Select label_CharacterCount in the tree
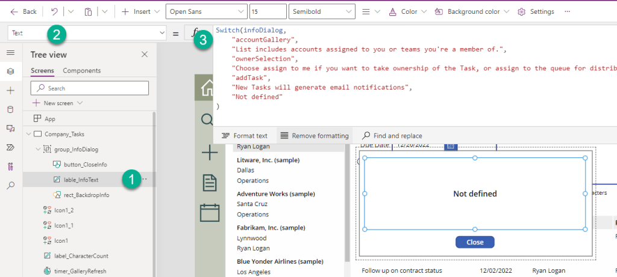 click(81, 256)
